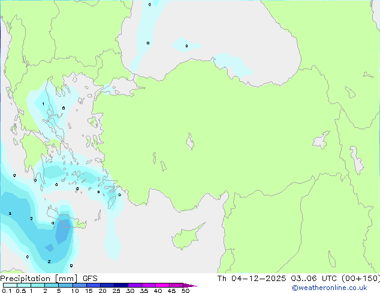
Task: Click the '(00+150)' forecast offset text
Action: (361, 279)
